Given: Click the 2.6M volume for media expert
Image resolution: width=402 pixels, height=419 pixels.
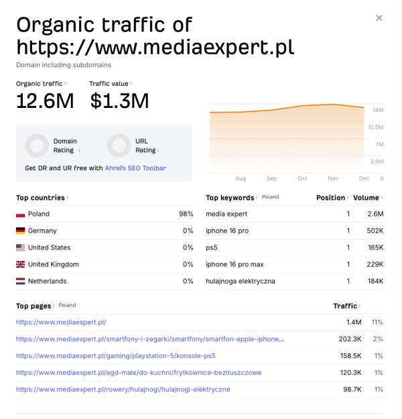Looking at the screenshot, I should click(x=375, y=214).
